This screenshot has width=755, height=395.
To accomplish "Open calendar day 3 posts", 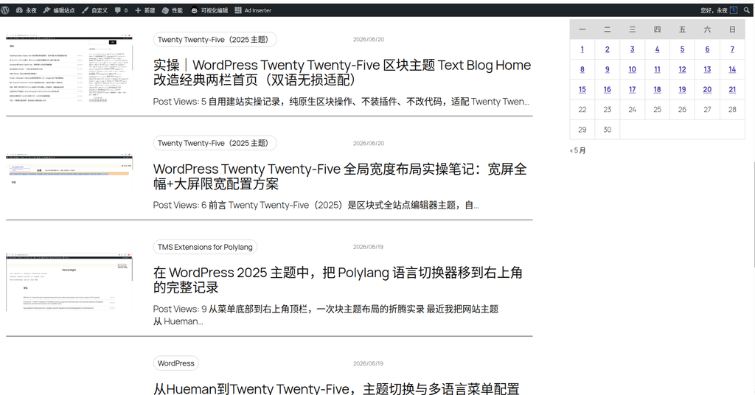I will (632, 49).
